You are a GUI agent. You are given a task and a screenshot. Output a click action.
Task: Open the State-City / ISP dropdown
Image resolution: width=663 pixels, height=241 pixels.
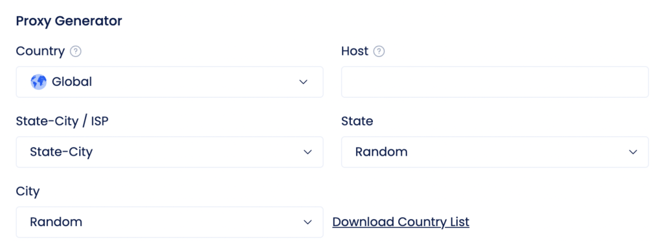170,152
